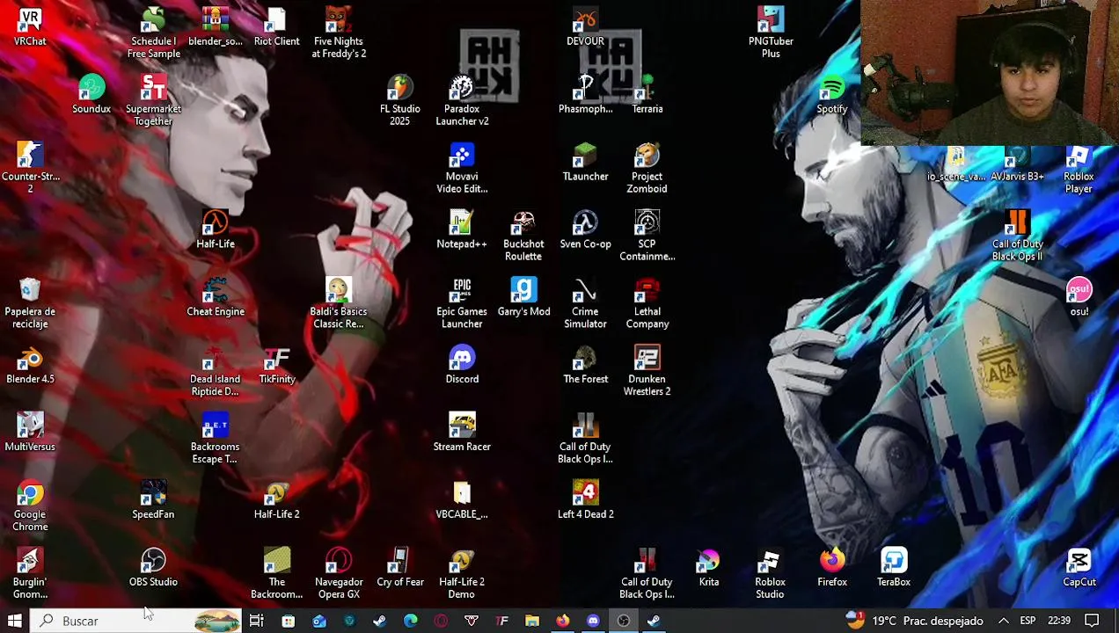Select the SpeedFan icon
Screen dimensions: 1119x633
[x=153, y=501]
